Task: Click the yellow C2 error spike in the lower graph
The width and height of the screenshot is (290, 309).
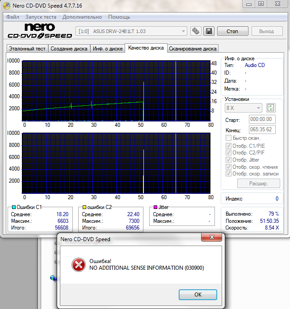Action: click(x=143, y=171)
